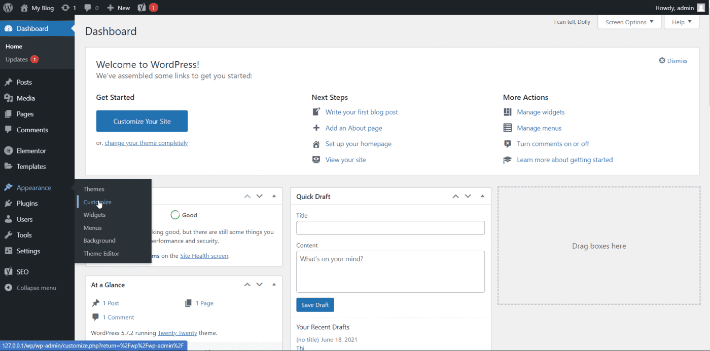
Task: Open the Add an About page link
Action: 354,128
